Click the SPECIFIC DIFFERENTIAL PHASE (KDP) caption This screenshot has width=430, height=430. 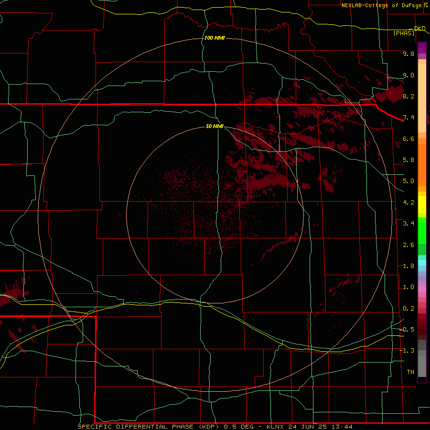coord(148,427)
